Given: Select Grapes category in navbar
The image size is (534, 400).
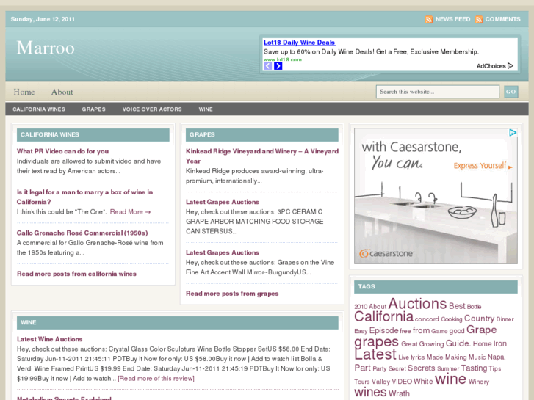Looking at the screenshot, I should (94, 109).
